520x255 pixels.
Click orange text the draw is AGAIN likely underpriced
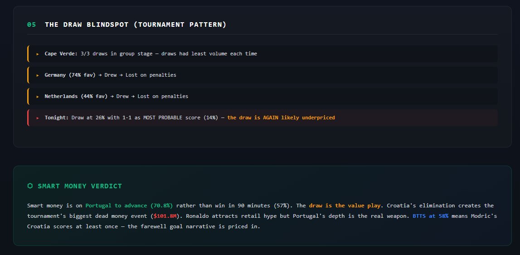tap(281, 117)
